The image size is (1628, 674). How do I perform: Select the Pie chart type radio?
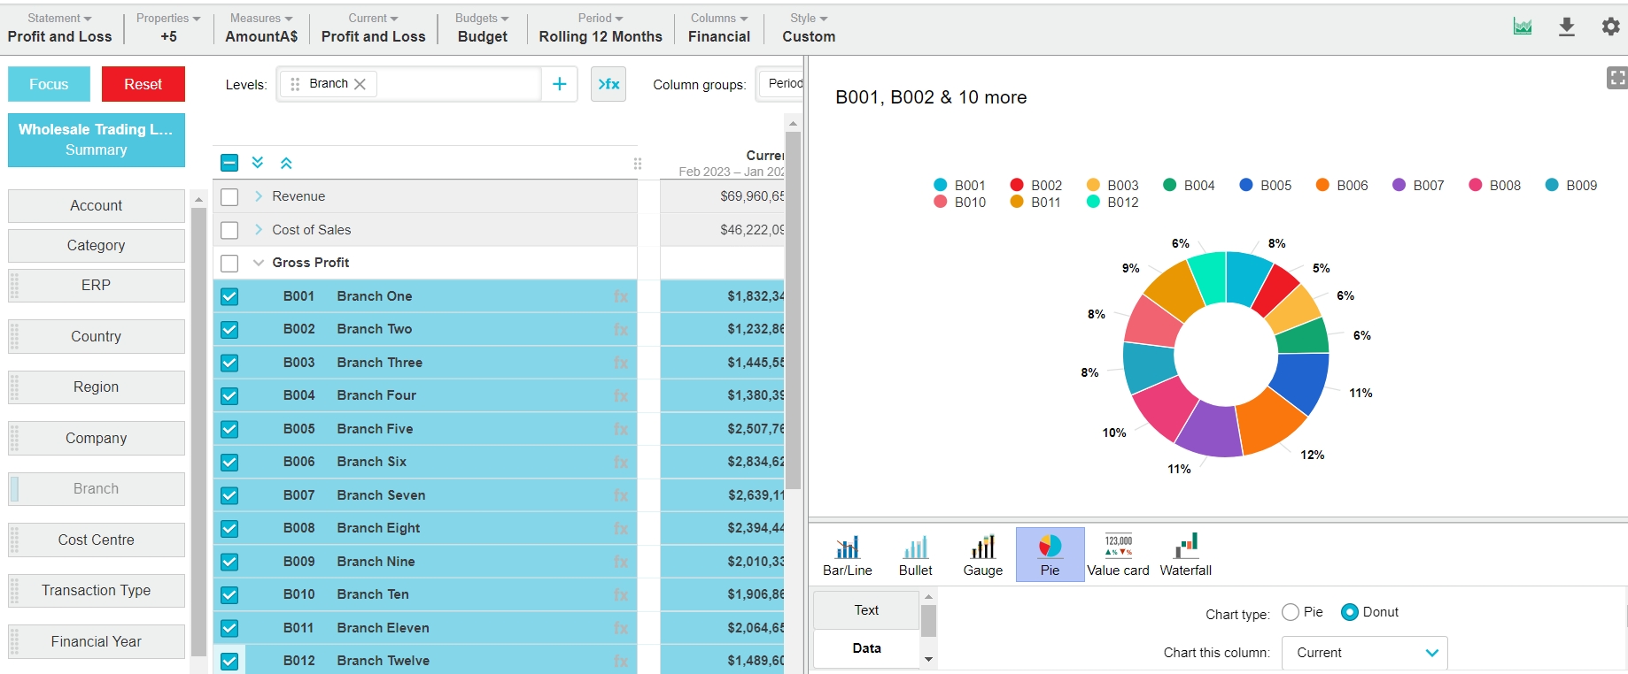tap(1291, 612)
